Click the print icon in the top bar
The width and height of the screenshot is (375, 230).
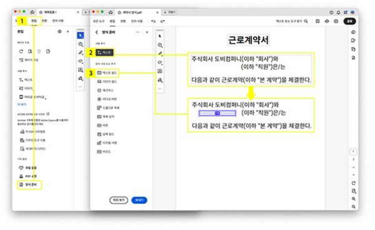pyautogui.click(x=336, y=21)
